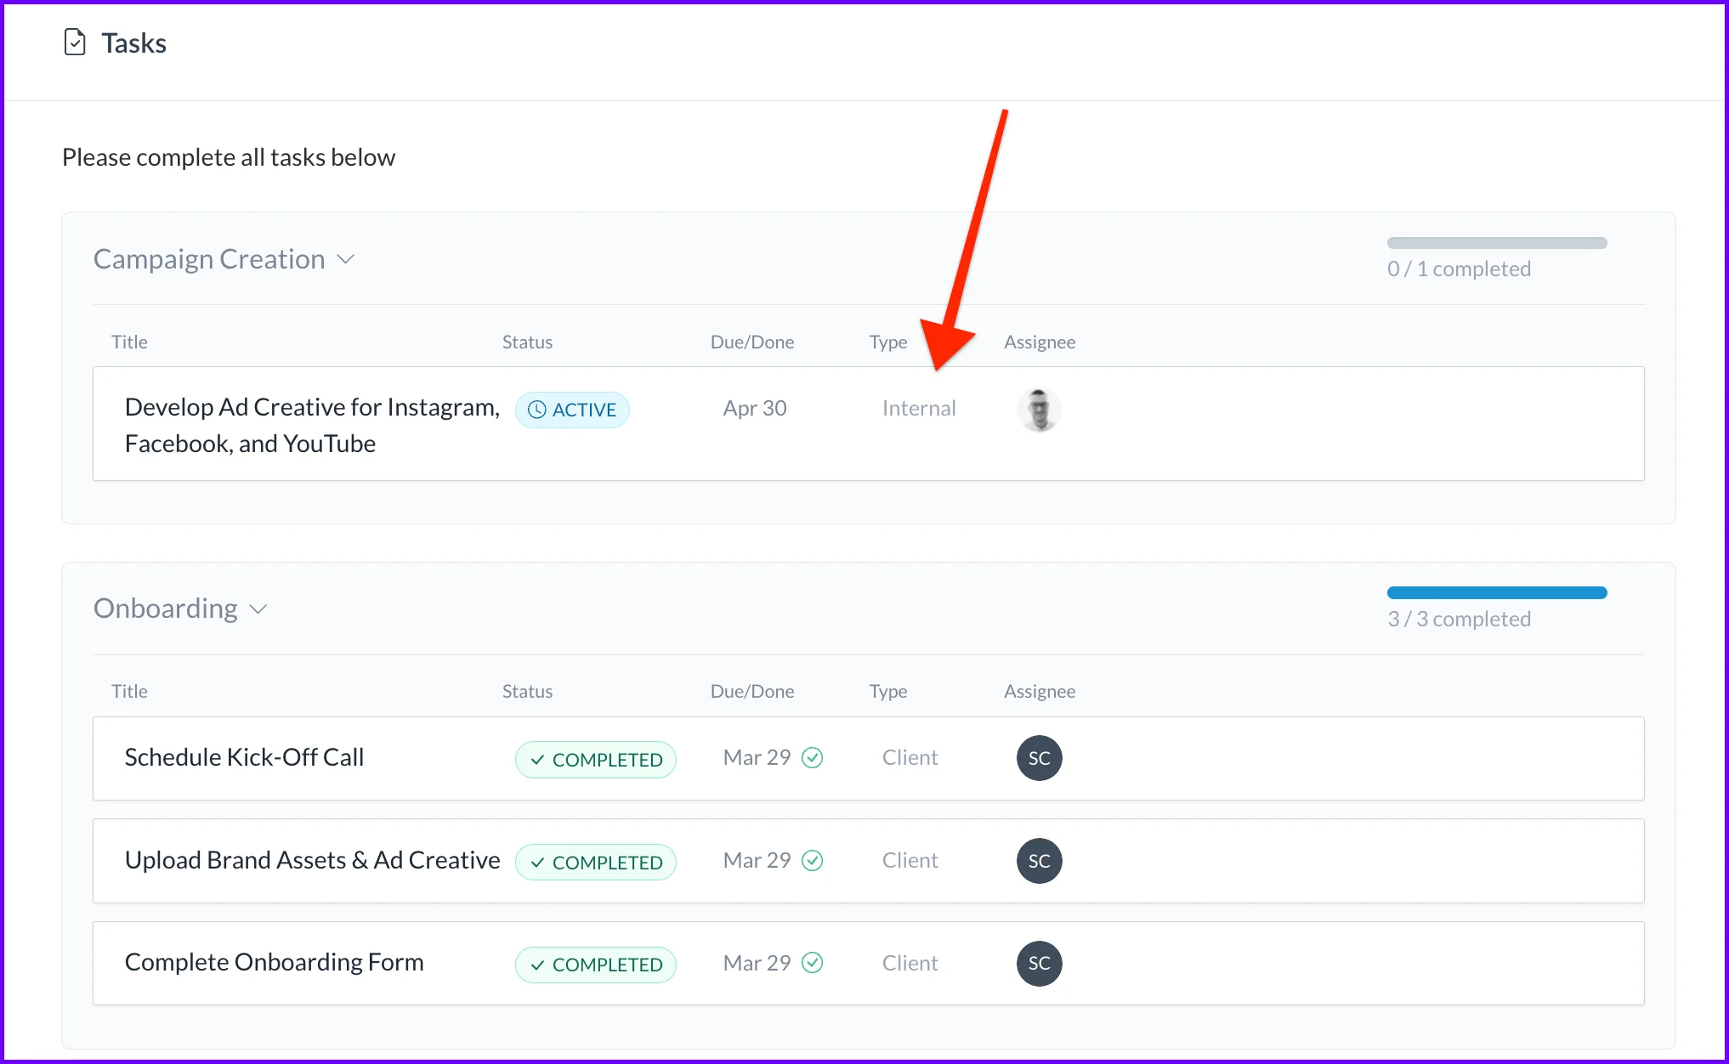This screenshot has width=1729, height=1064.
Task: Click the assignee photo avatar for Develop Ad Creative
Action: [1039, 410]
